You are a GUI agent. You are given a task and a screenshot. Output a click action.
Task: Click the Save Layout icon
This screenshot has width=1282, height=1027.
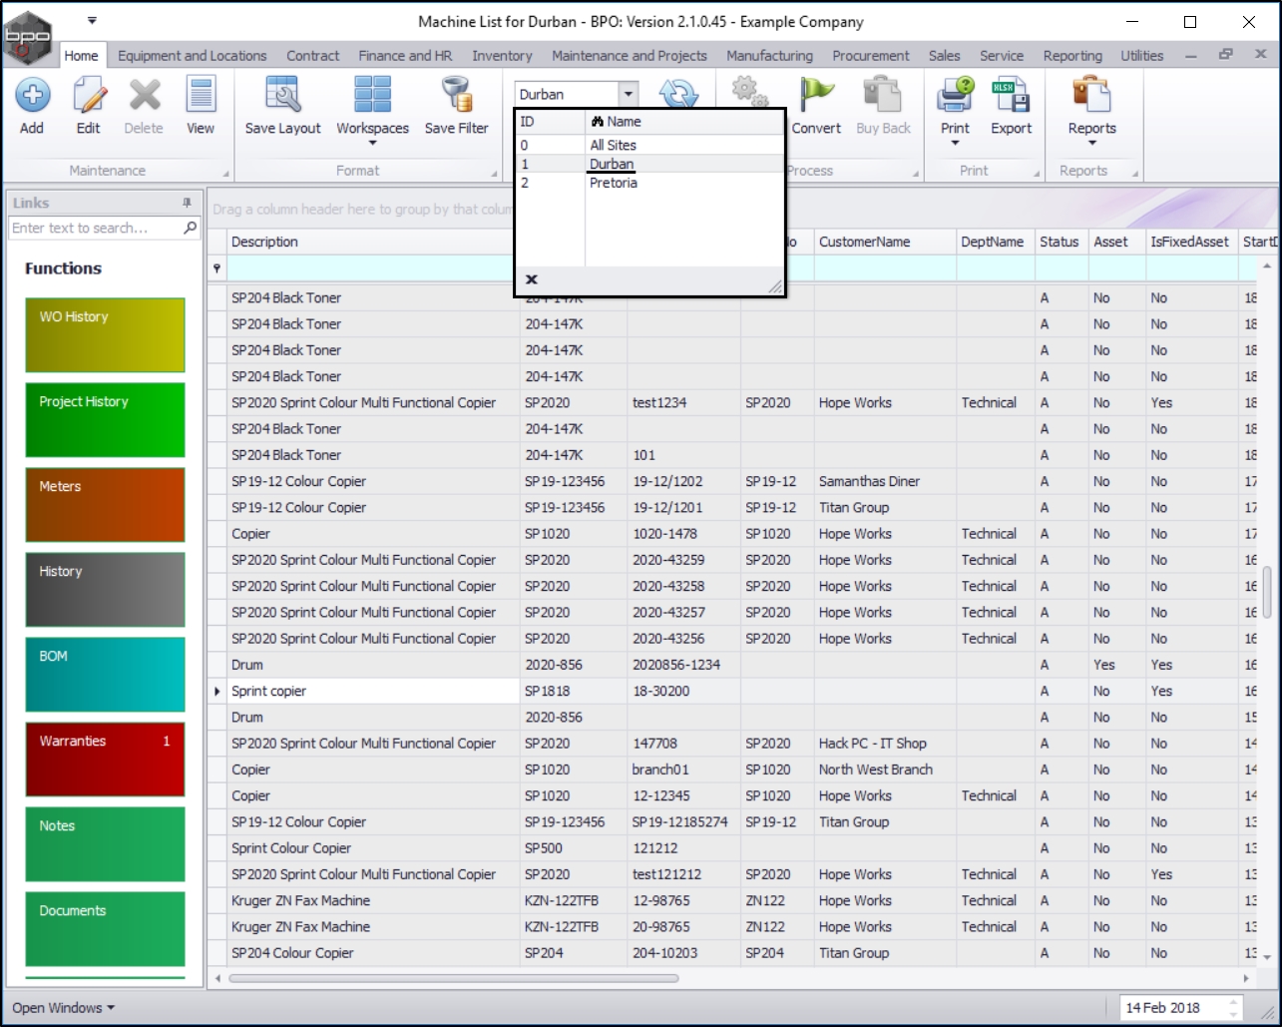click(283, 97)
